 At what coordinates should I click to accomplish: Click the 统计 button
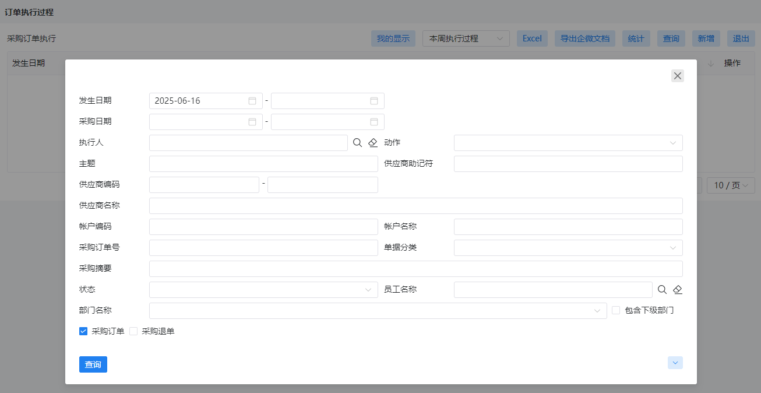click(636, 38)
